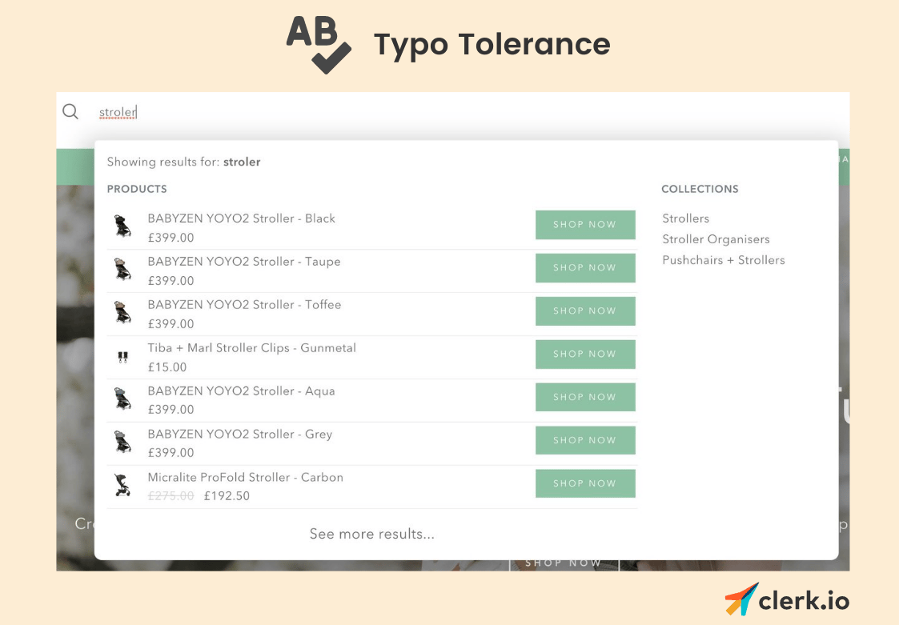Click the PRODUCTS section heading
899x625 pixels.
137,189
